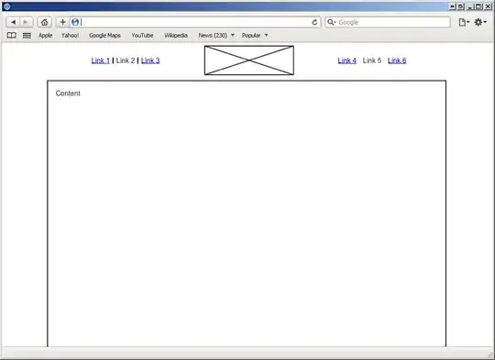Follow the Link 6 hyperlink
Image resolution: width=495 pixels, height=360 pixels.
(397, 60)
